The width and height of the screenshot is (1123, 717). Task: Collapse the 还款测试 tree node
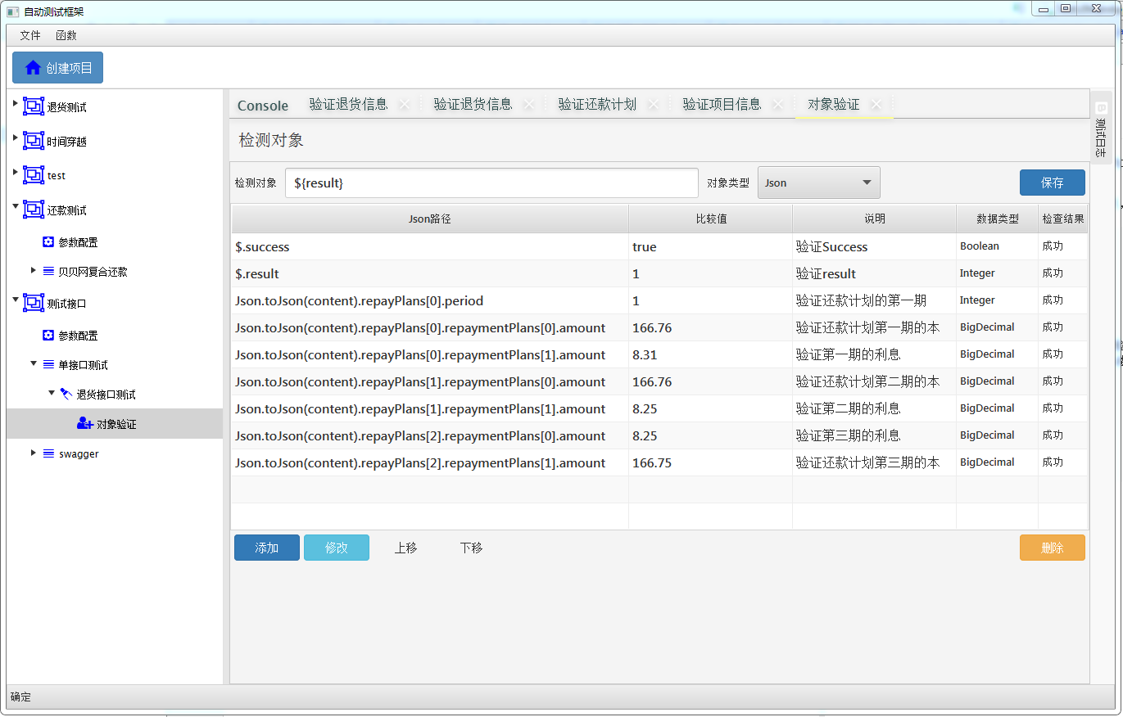pyautogui.click(x=16, y=206)
